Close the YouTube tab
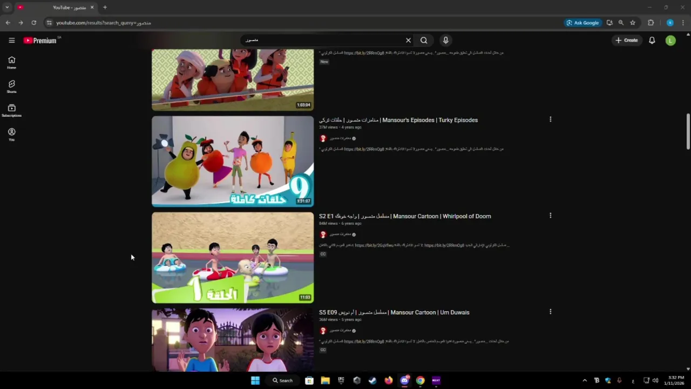Viewport: 691px width, 389px height. click(x=92, y=8)
